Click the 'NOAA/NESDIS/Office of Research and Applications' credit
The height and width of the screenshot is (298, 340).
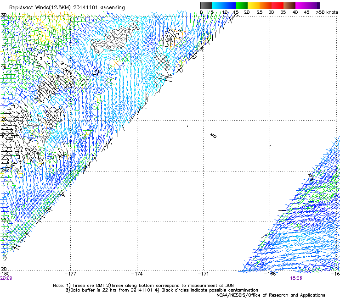(271, 295)
